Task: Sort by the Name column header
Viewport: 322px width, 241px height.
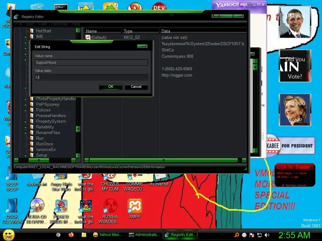Action: tap(103, 31)
